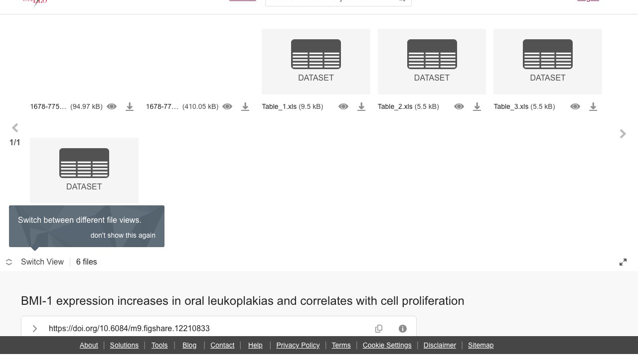Download Table_2.xls

[477, 106]
